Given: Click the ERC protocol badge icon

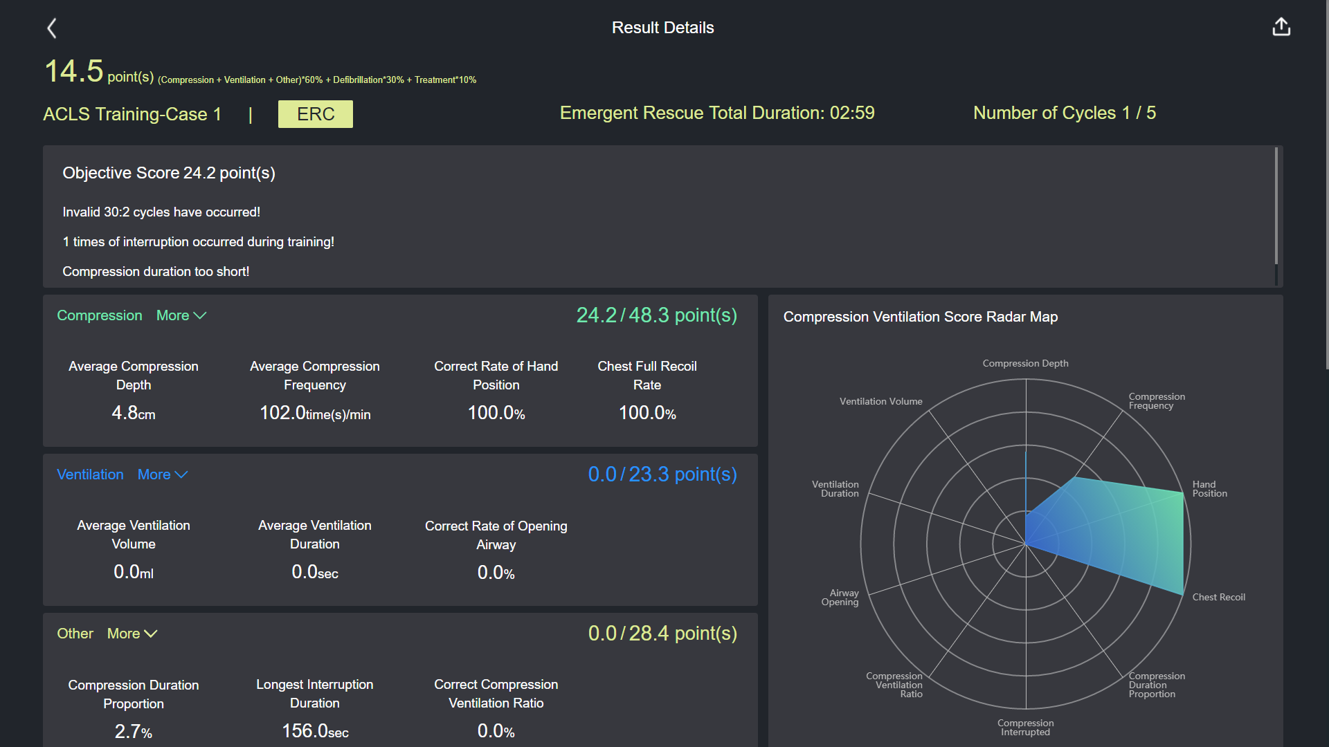Looking at the screenshot, I should click(317, 113).
